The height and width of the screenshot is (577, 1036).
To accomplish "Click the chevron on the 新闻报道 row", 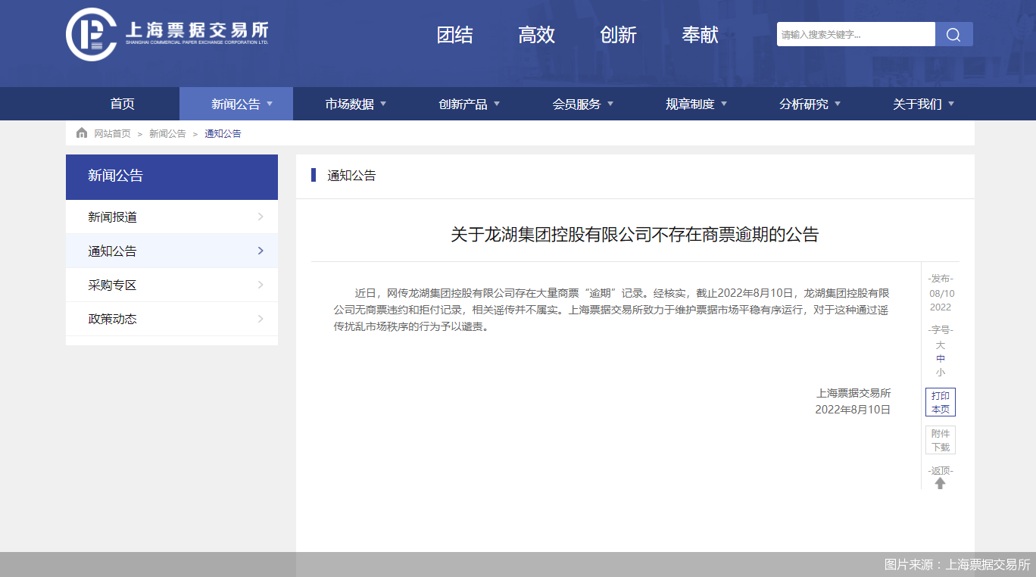I will coord(261,217).
